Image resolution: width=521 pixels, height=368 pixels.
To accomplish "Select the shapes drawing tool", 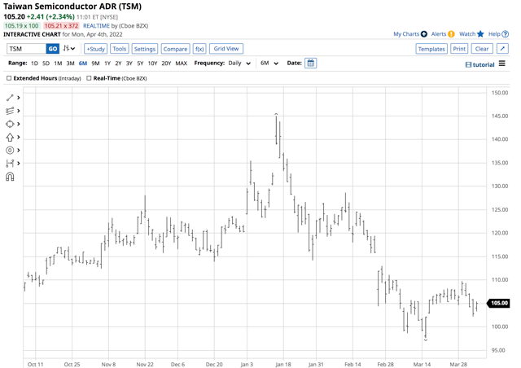I will (x=10, y=124).
